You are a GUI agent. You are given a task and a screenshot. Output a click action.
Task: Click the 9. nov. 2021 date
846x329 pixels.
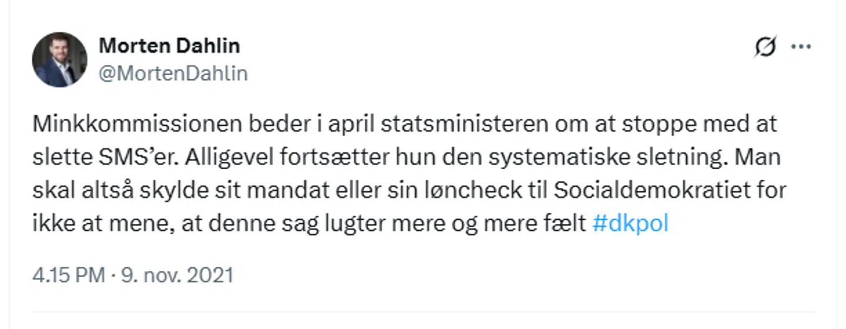(x=177, y=275)
